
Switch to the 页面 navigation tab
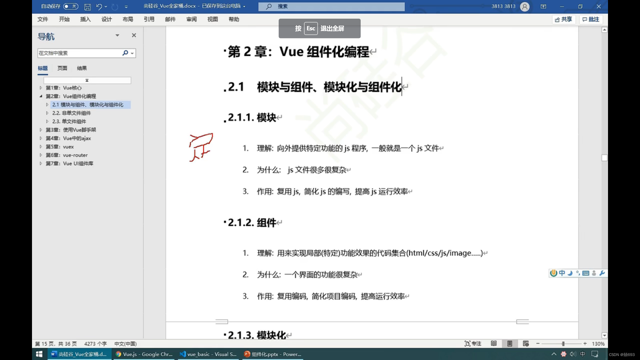click(x=62, y=68)
